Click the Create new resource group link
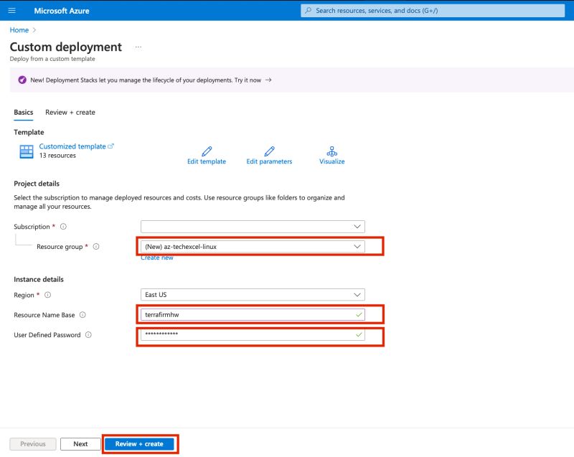This screenshot has width=574, height=457. (x=156, y=258)
